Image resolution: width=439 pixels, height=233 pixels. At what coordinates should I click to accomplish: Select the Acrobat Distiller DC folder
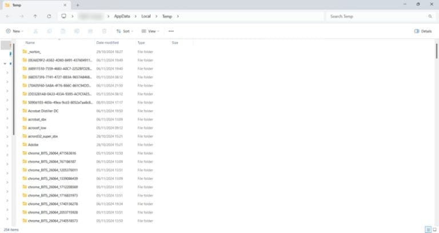click(43, 111)
